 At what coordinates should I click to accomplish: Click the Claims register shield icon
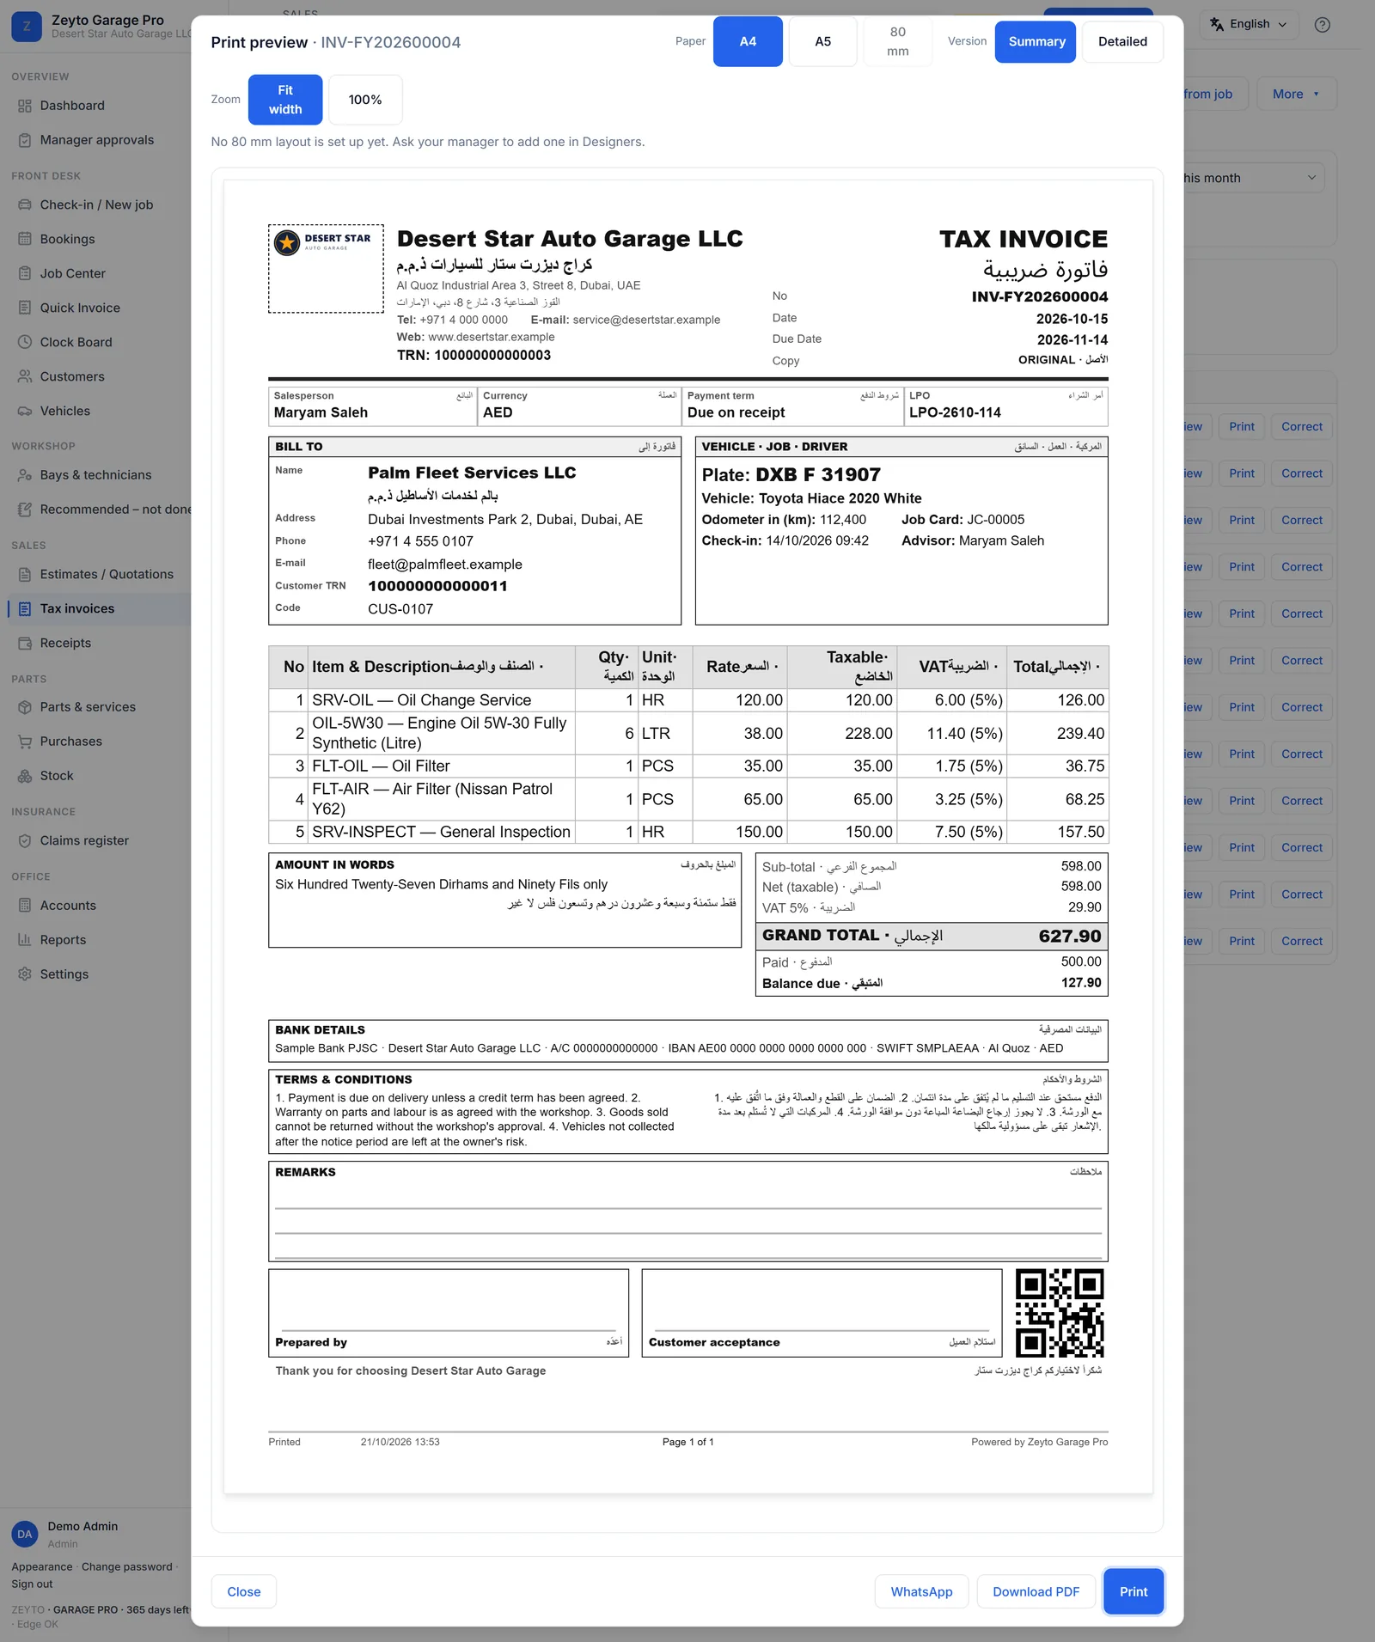pyautogui.click(x=24, y=840)
